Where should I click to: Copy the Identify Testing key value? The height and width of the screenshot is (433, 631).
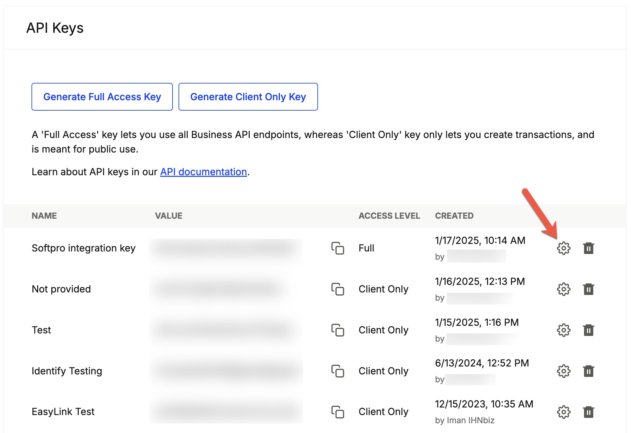(338, 371)
